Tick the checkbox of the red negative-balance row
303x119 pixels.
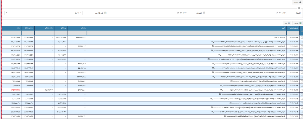pyautogui.click(x=301, y=89)
